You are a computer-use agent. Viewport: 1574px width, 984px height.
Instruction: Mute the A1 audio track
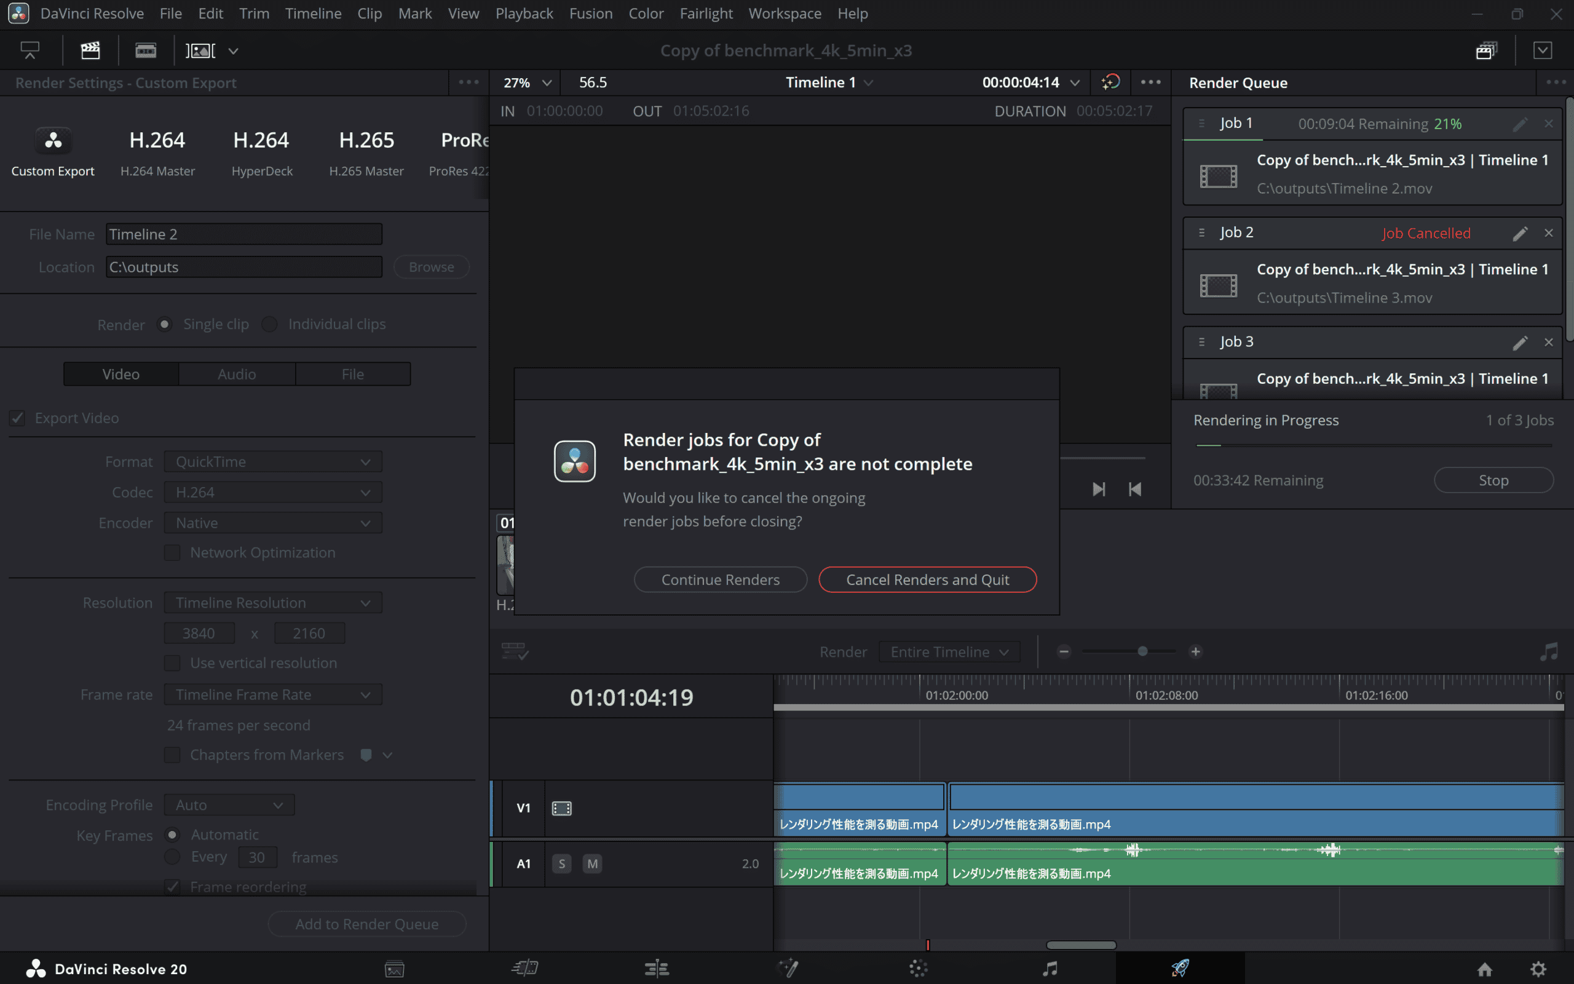(593, 863)
